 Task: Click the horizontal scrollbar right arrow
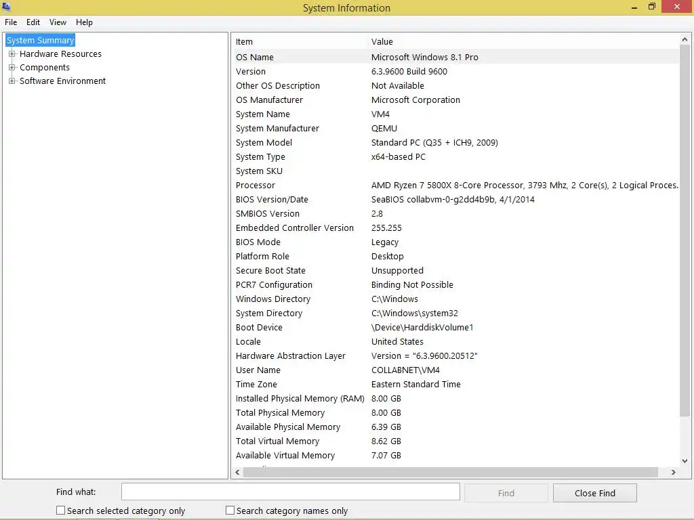click(673, 472)
